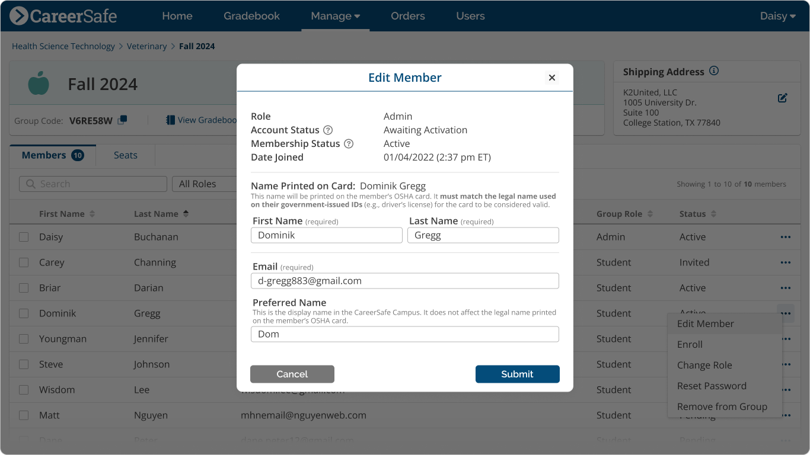Select Wisdom Lee's row checkbox

coord(24,389)
